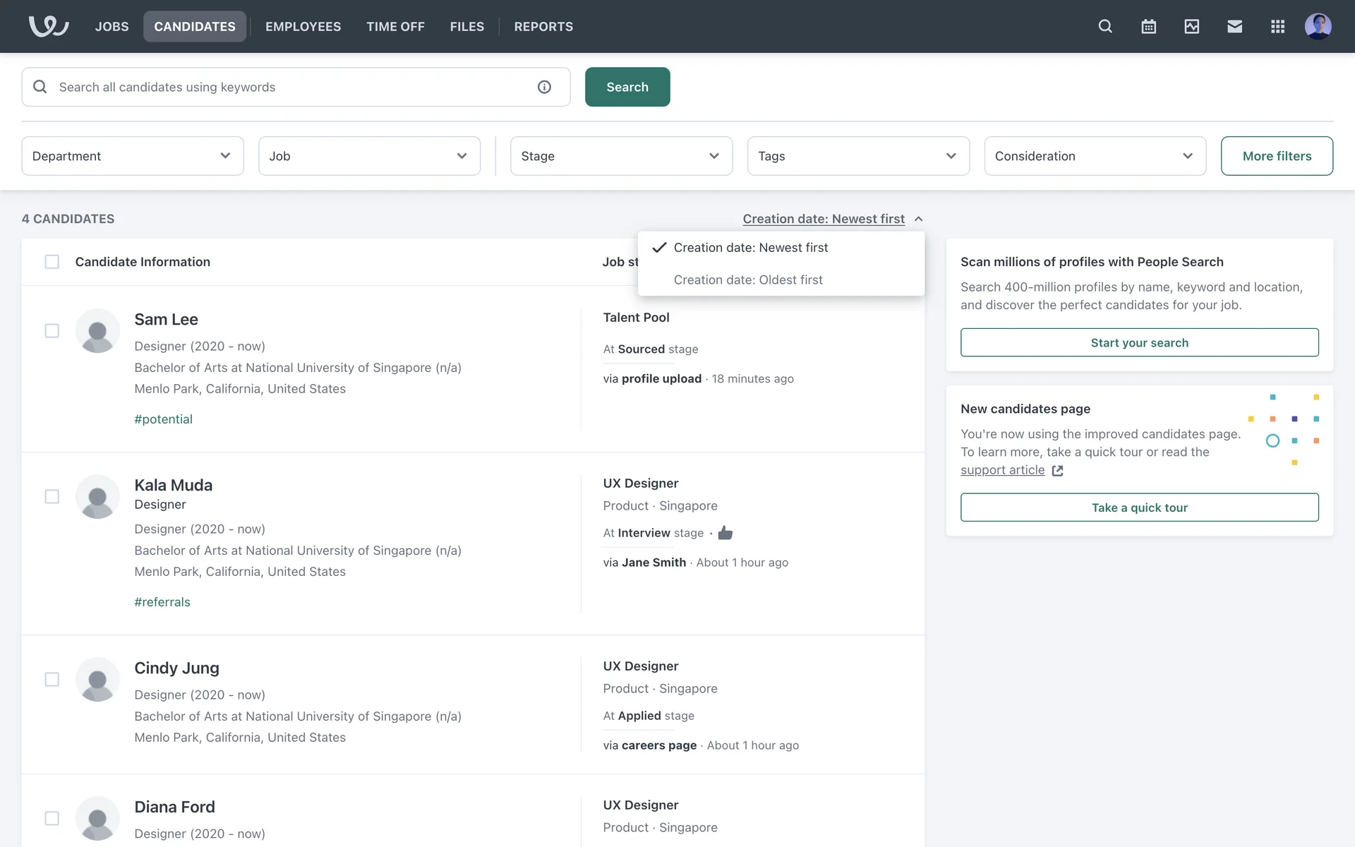
Task: Expand the Department filter dropdown
Action: 133,156
